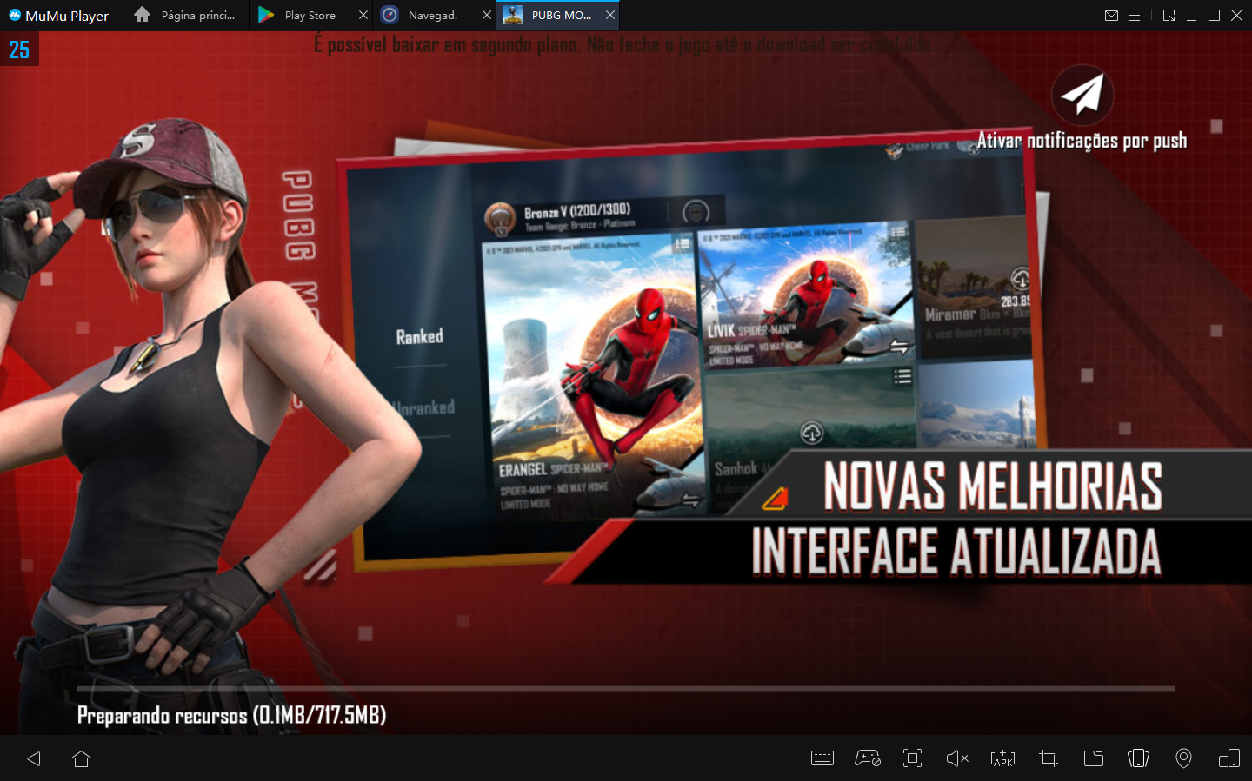Install an APK via the APK icon
Screen dimensions: 1252x781
(x=1002, y=758)
